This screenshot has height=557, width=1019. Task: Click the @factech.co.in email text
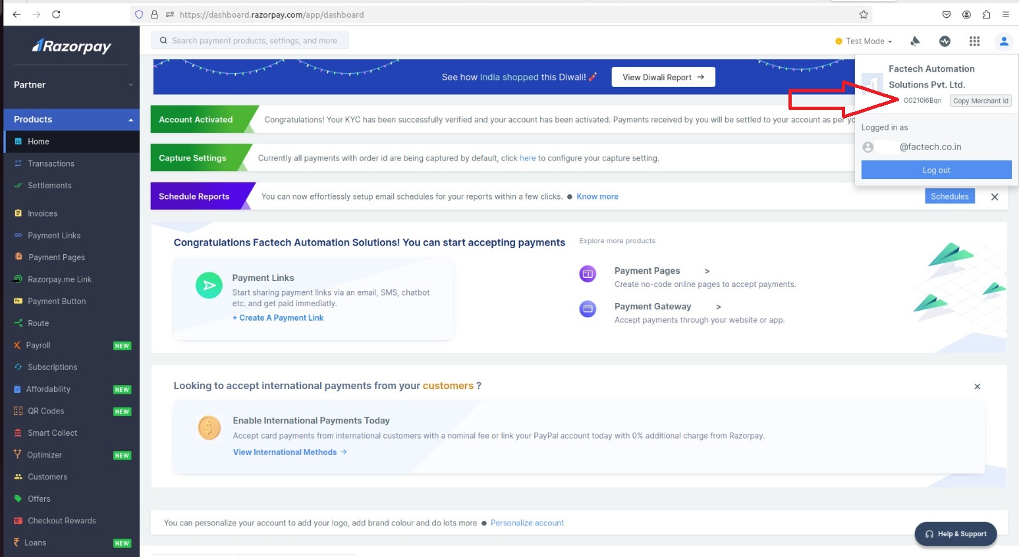tap(930, 147)
